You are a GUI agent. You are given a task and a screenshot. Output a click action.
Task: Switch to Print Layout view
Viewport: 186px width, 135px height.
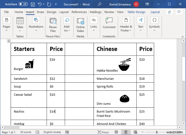(126, 132)
